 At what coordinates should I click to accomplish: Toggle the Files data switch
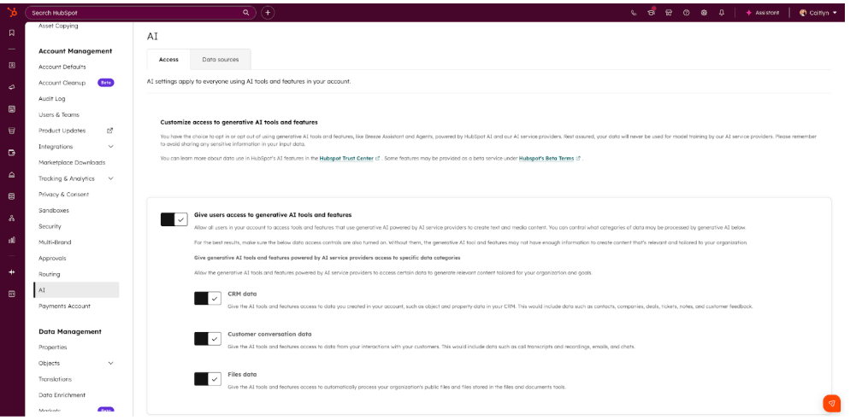(207, 379)
